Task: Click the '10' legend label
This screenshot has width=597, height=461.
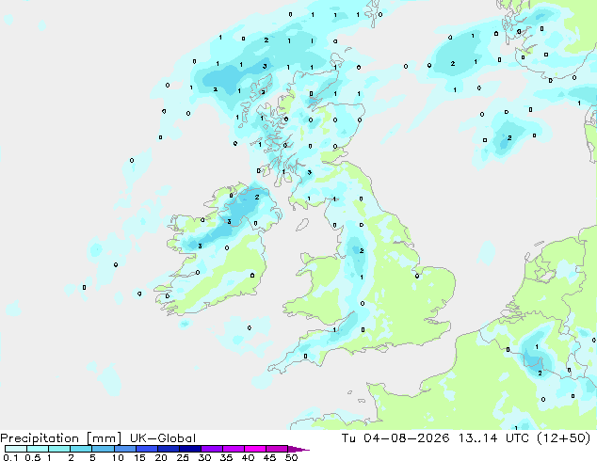Action: click(x=118, y=457)
